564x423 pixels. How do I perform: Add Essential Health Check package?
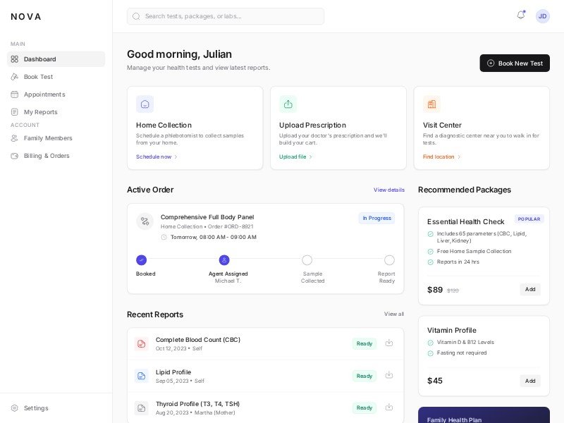pyautogui.click(x=530, y=289)
